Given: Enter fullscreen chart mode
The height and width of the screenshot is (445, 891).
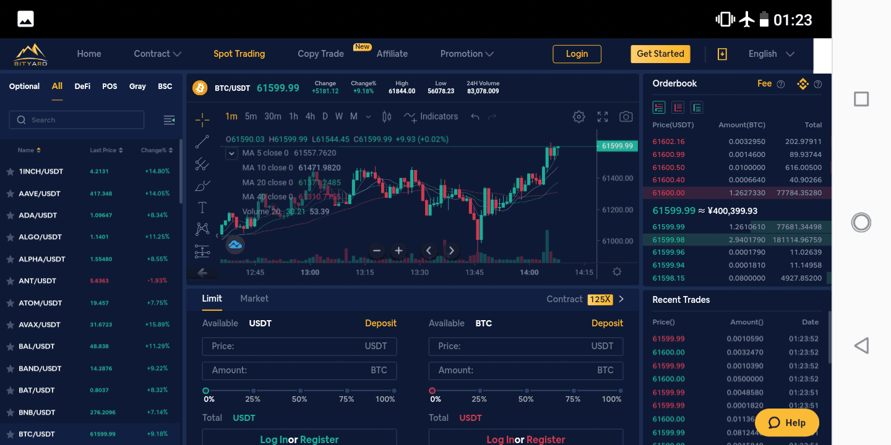Looking at the screenshot, I should pyautogui.click(x=603, y=117).
